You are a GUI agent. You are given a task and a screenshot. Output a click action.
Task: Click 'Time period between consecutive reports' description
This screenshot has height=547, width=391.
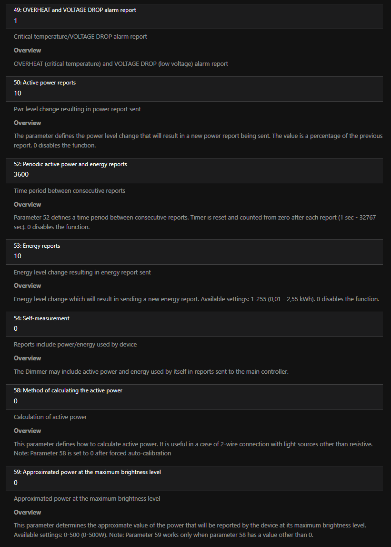click(x=70, y=191)
